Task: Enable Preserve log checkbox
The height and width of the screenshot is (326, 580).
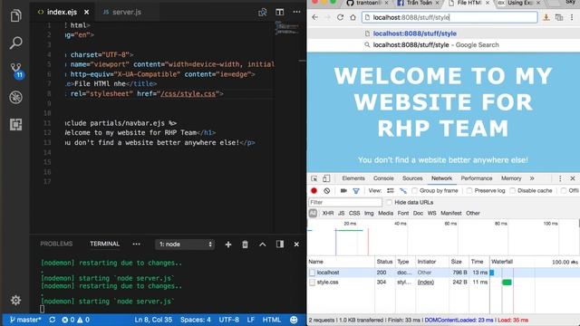Action: 469,191
